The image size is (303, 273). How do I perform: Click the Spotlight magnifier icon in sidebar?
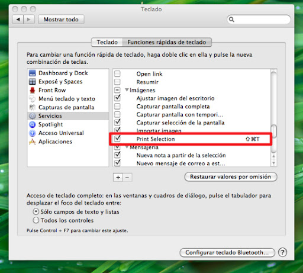pyautogui.click(x=33, y=124)
